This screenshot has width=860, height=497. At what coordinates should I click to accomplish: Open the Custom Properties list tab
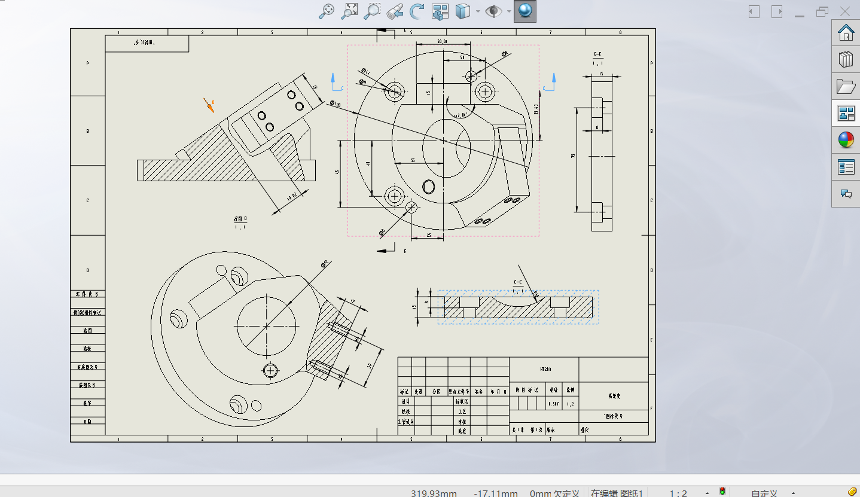click(846, 167)
